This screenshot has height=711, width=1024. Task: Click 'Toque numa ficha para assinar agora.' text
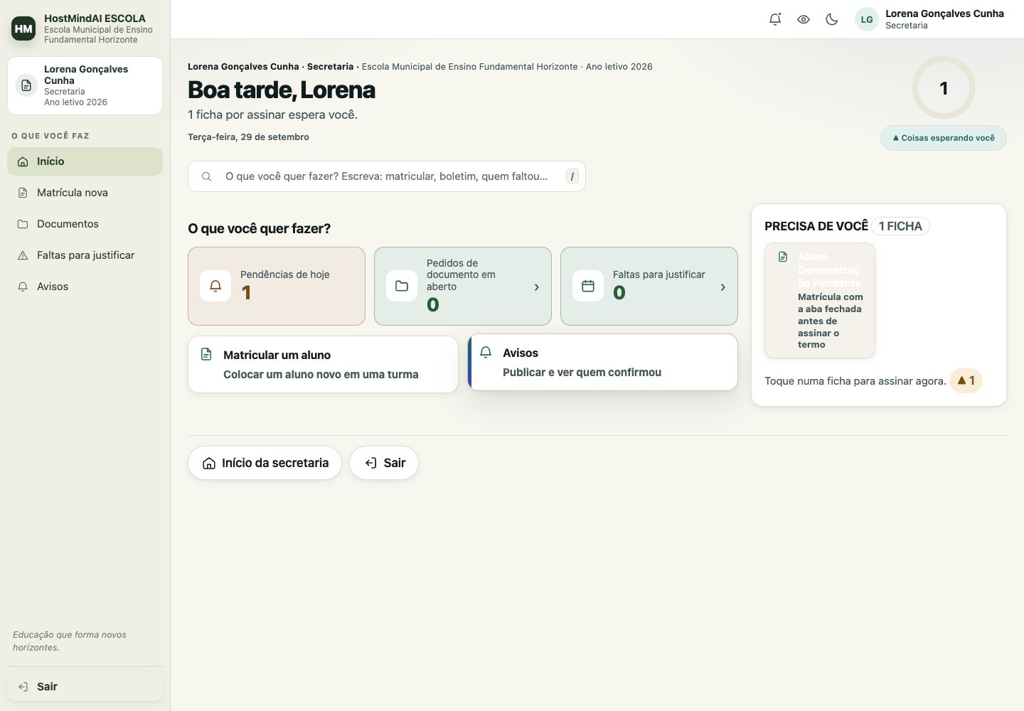click(855, 381)
